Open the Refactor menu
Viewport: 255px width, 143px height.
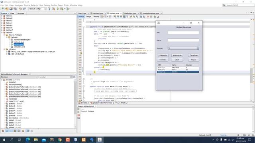35,5
